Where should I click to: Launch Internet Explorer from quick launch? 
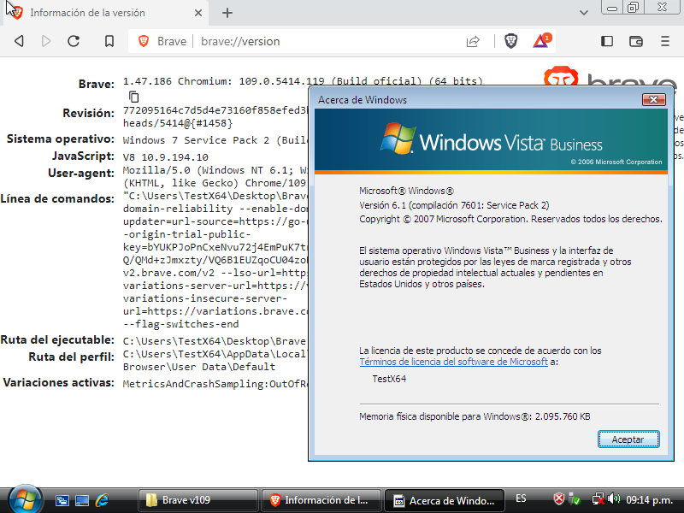click(x=102, y=500)
